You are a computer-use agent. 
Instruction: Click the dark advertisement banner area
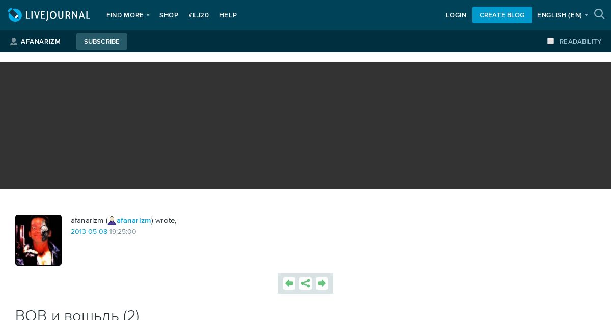(x=305, y=126)
